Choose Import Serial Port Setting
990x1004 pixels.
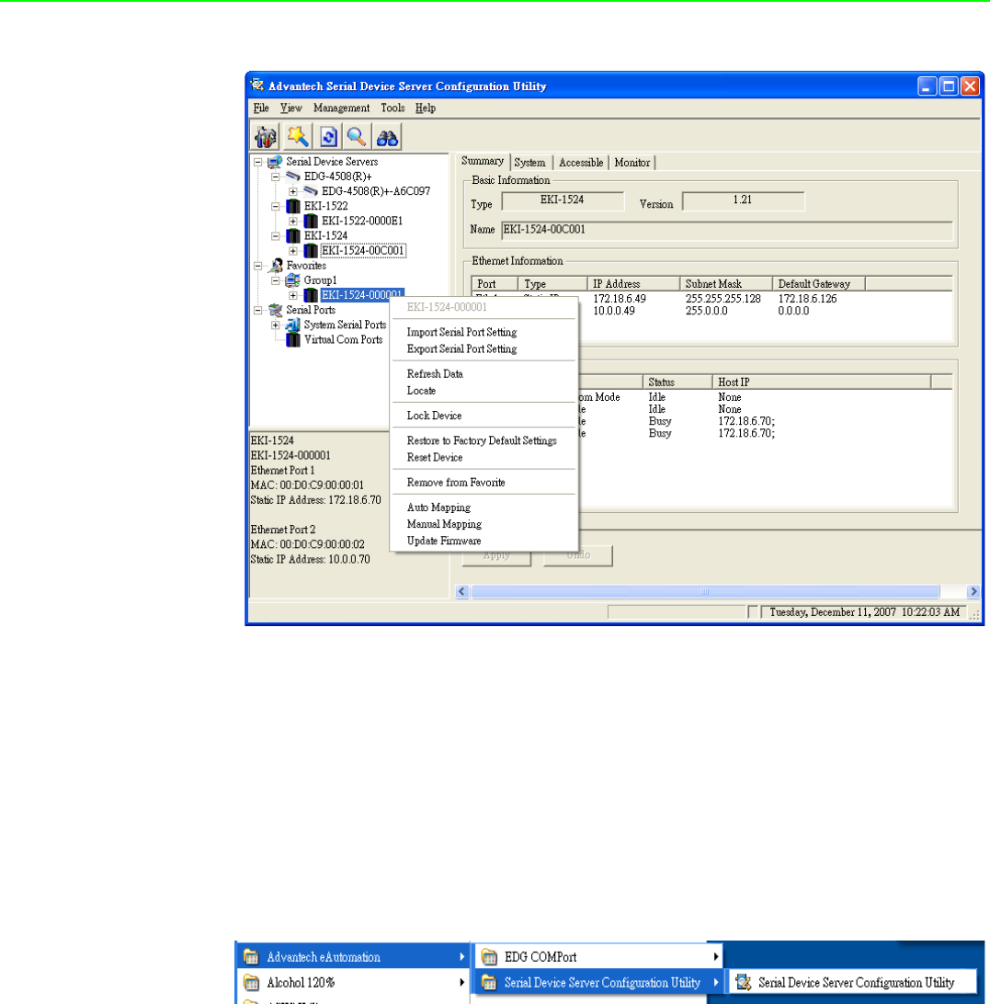point(484,332)
